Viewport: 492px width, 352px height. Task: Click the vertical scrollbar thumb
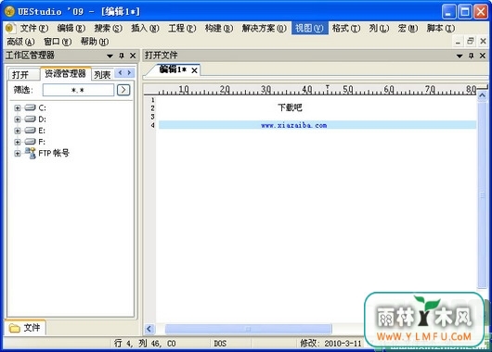pyautogui.click(x=483, y=195)
